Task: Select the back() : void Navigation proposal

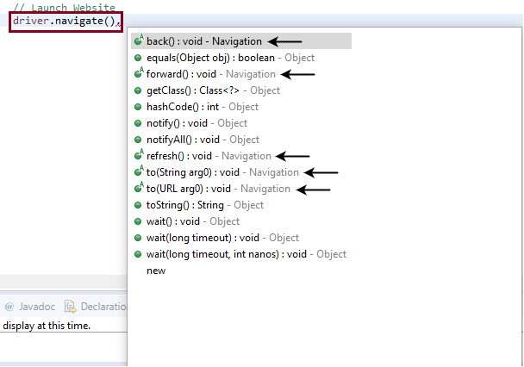Action: point(241,41)
